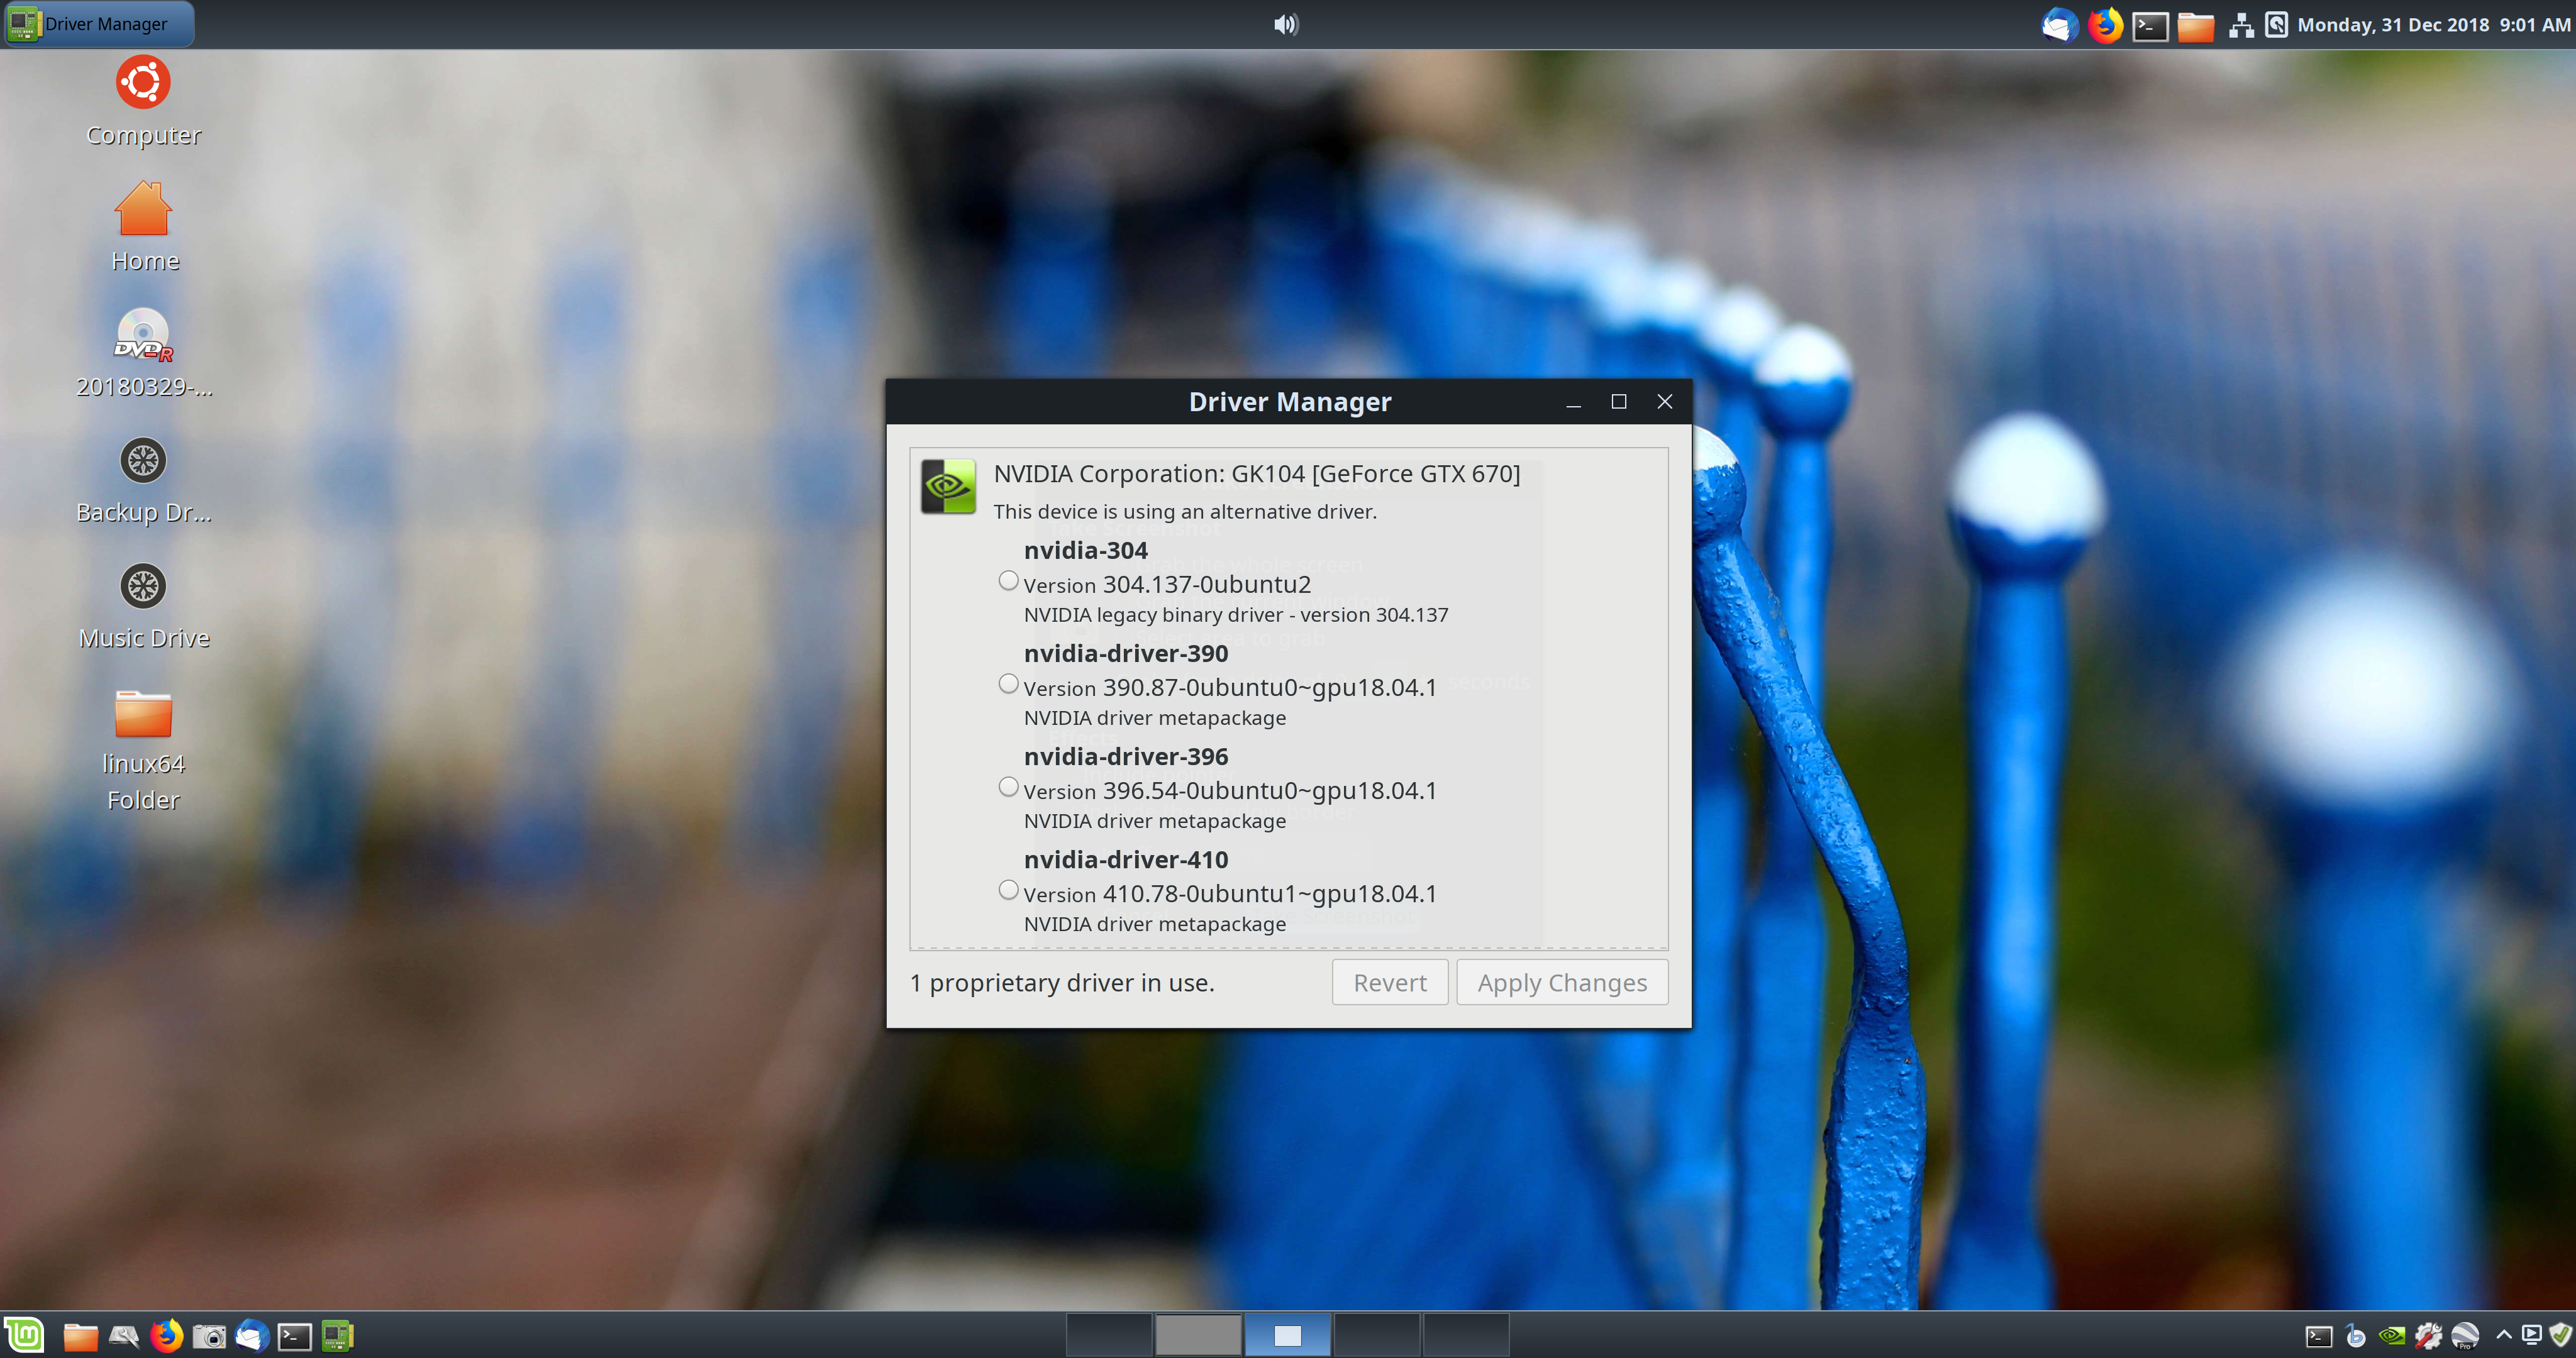Image resolution: width=2576 pixels, height=1358 pixels.
Task: Click the Google Earth Pro tray icon
Action: pos(2465,1337)
